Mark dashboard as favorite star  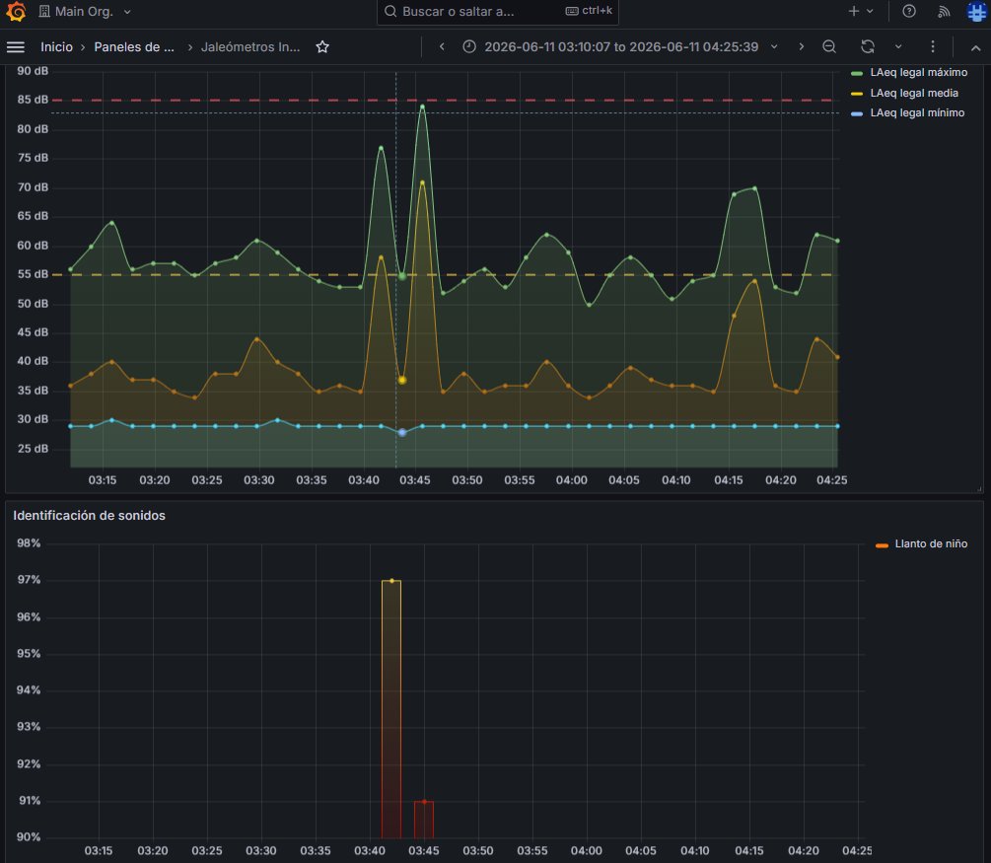pyautogui.click(x=322, y=46)
